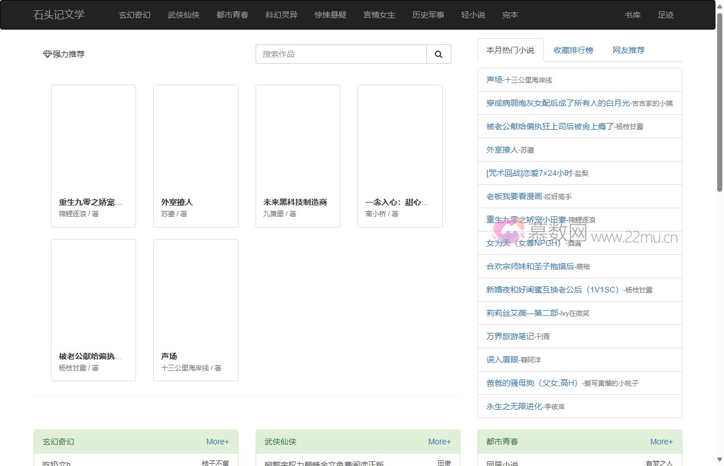Select 武侠仙侠 in the top navbar
The height and width of the screenshot is (466, 724).
pyautogui.click(x=183, y=15)
